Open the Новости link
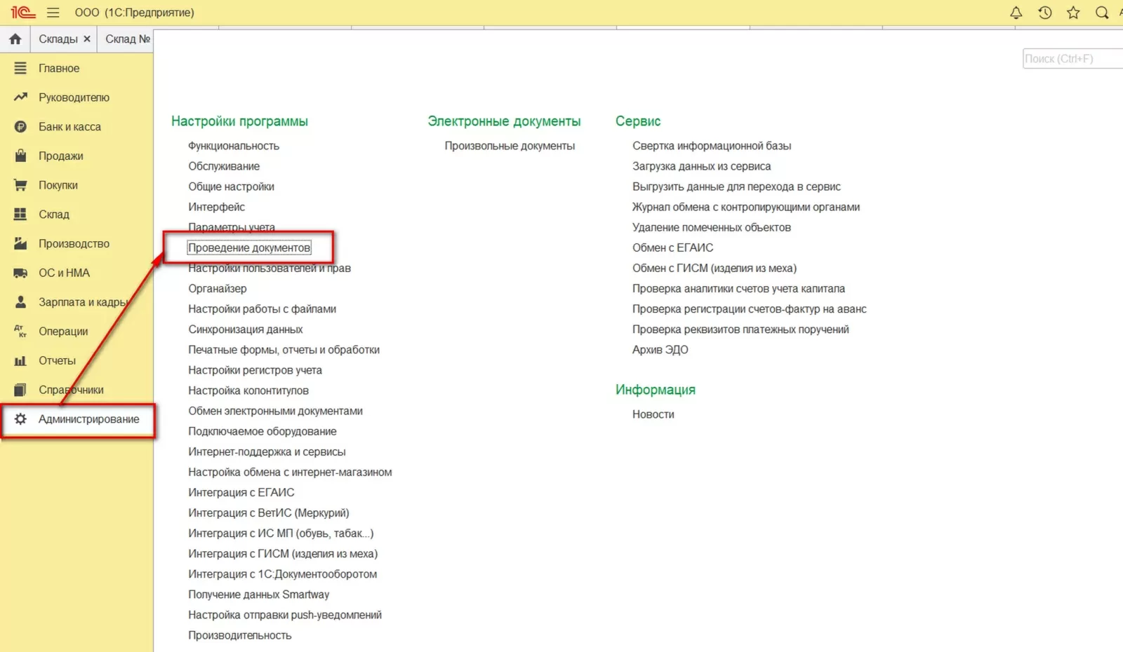The height and width of the screenshot is (652, 1123). point(653,414)
